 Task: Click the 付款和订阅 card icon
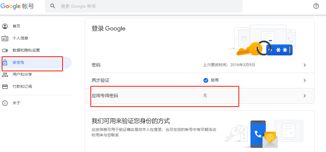coord(5,86)
